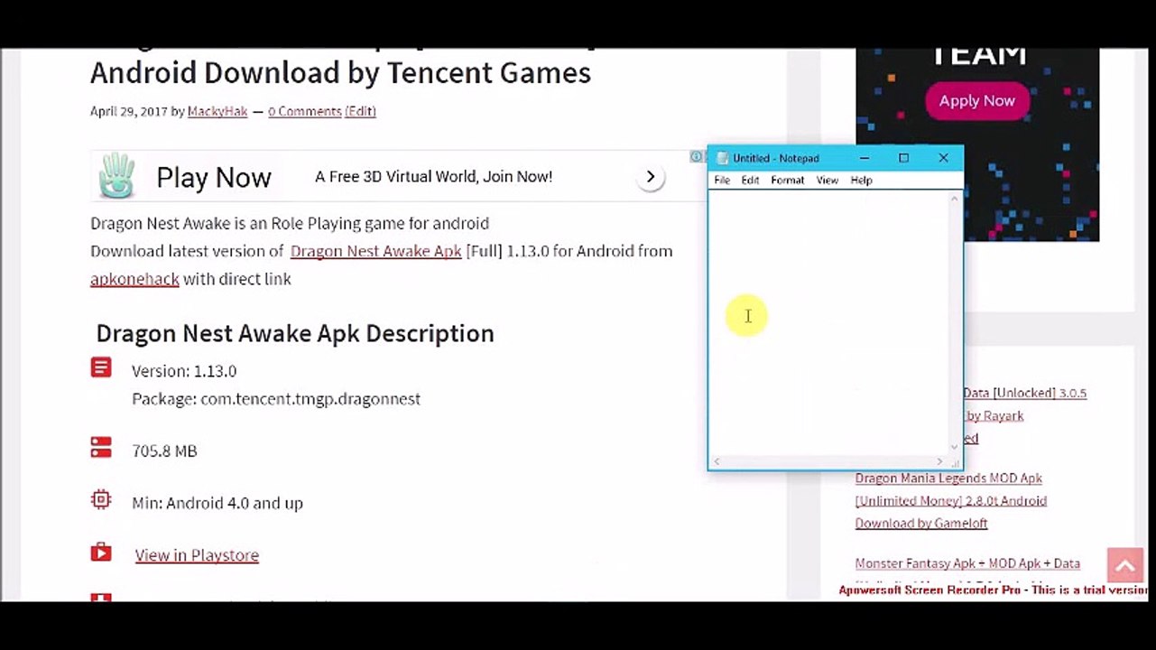Click the 'by Rayark' sidebar link

994,416
